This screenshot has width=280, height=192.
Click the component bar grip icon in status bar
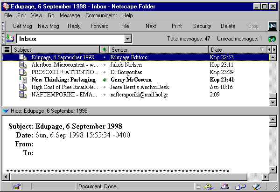point(198,186)
